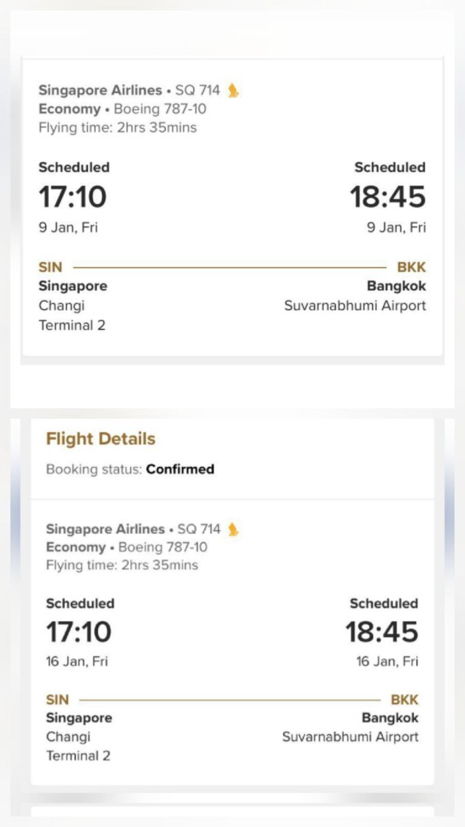Tap BKK airport code on 16 Jan flight

[404, 700]
